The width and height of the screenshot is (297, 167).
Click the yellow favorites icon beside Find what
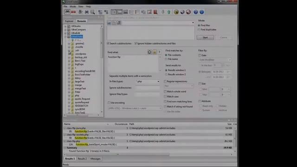155,52
